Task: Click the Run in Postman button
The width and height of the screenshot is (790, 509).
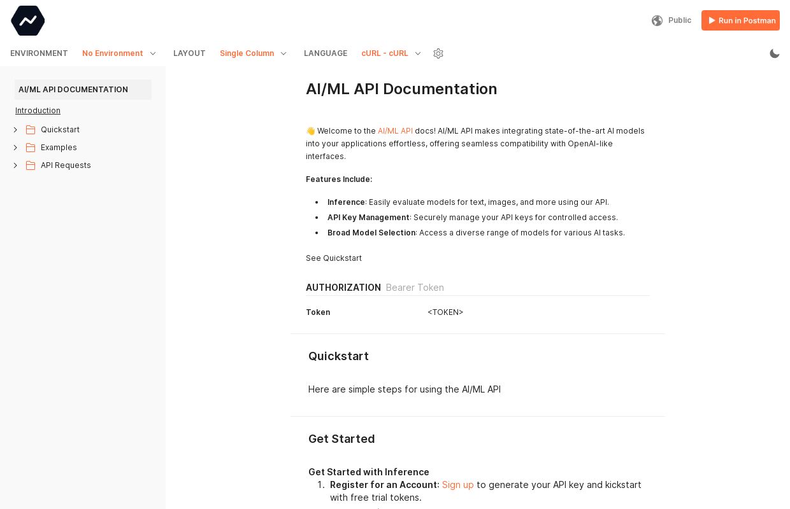Action: coord(740,20)
